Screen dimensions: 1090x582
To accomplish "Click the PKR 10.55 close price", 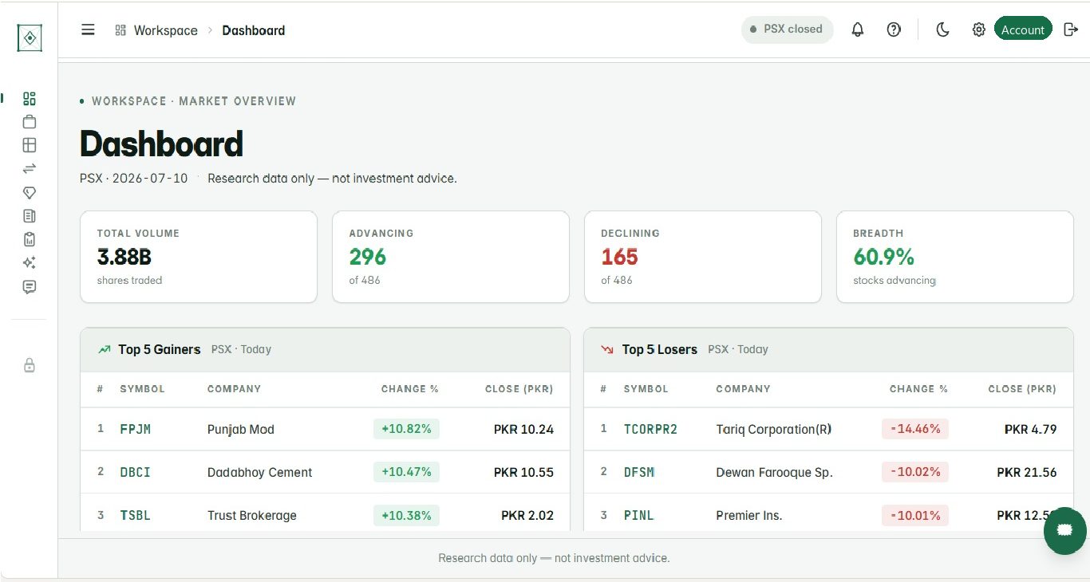I will [523, 472].
